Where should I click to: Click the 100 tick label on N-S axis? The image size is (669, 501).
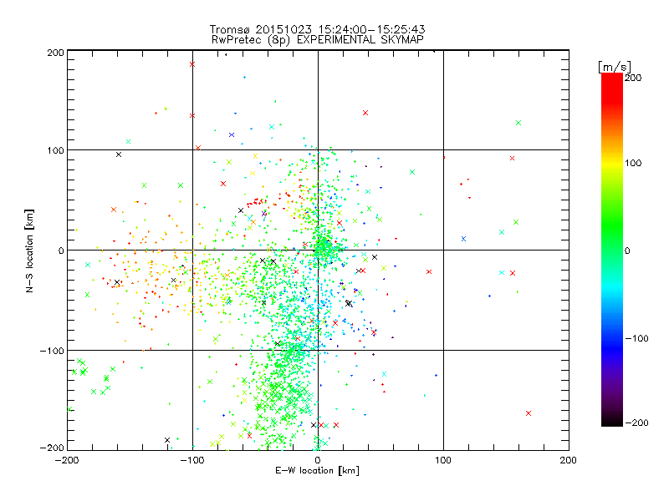tap(55, 150)
